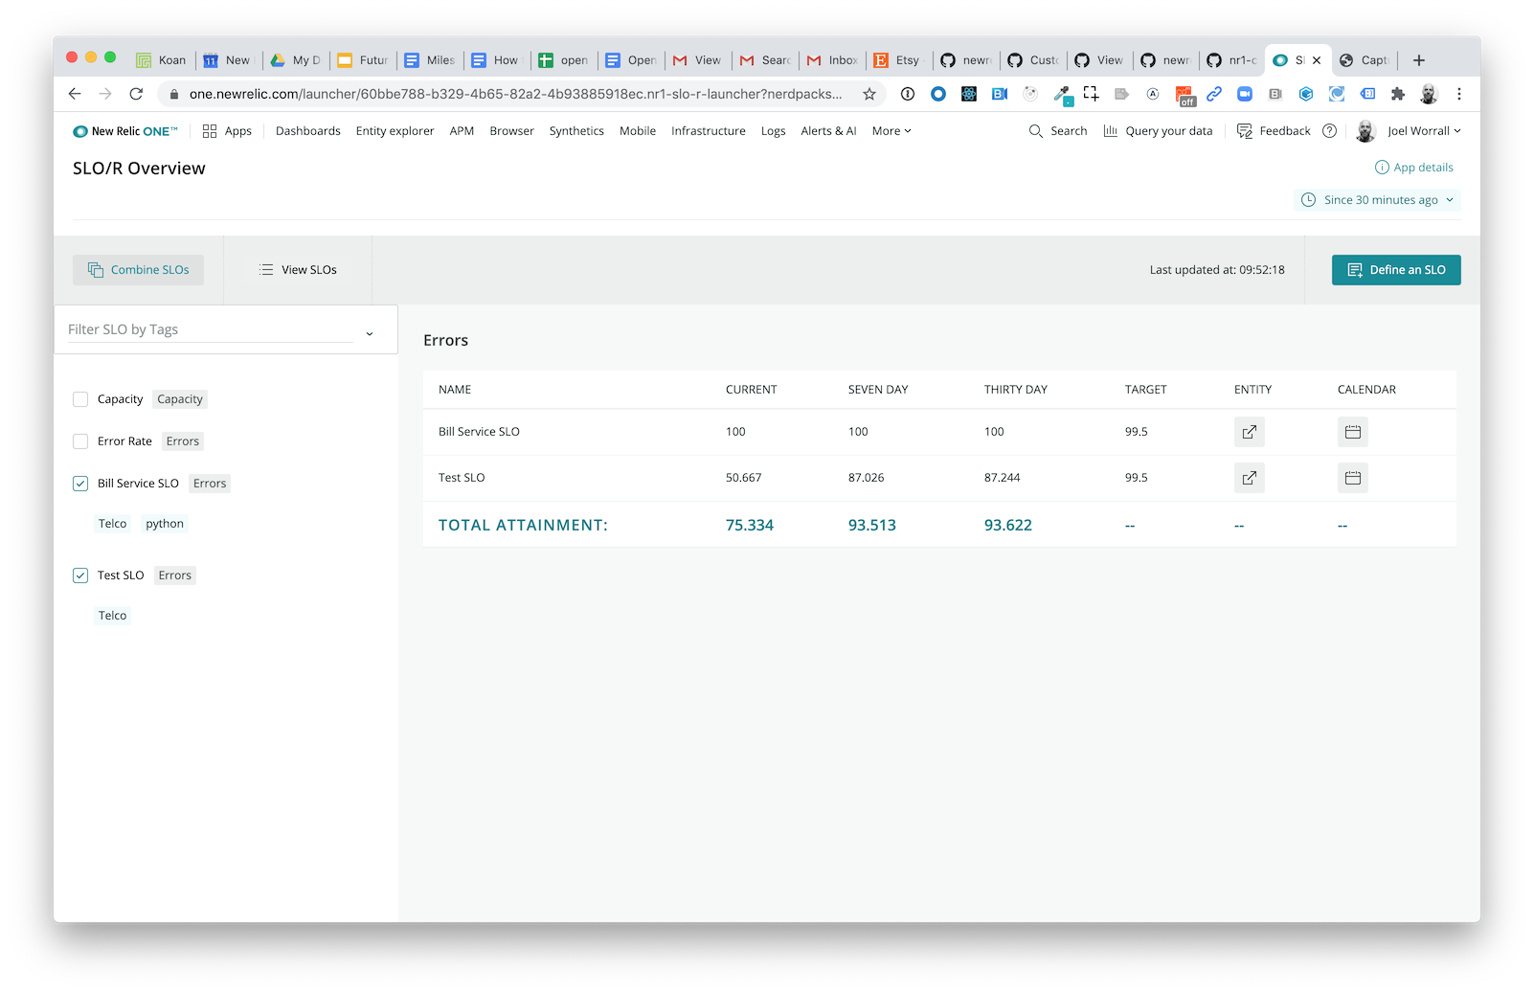
Task: Open Synthetics
Action: pyautogui.click(x=576, y=131)
